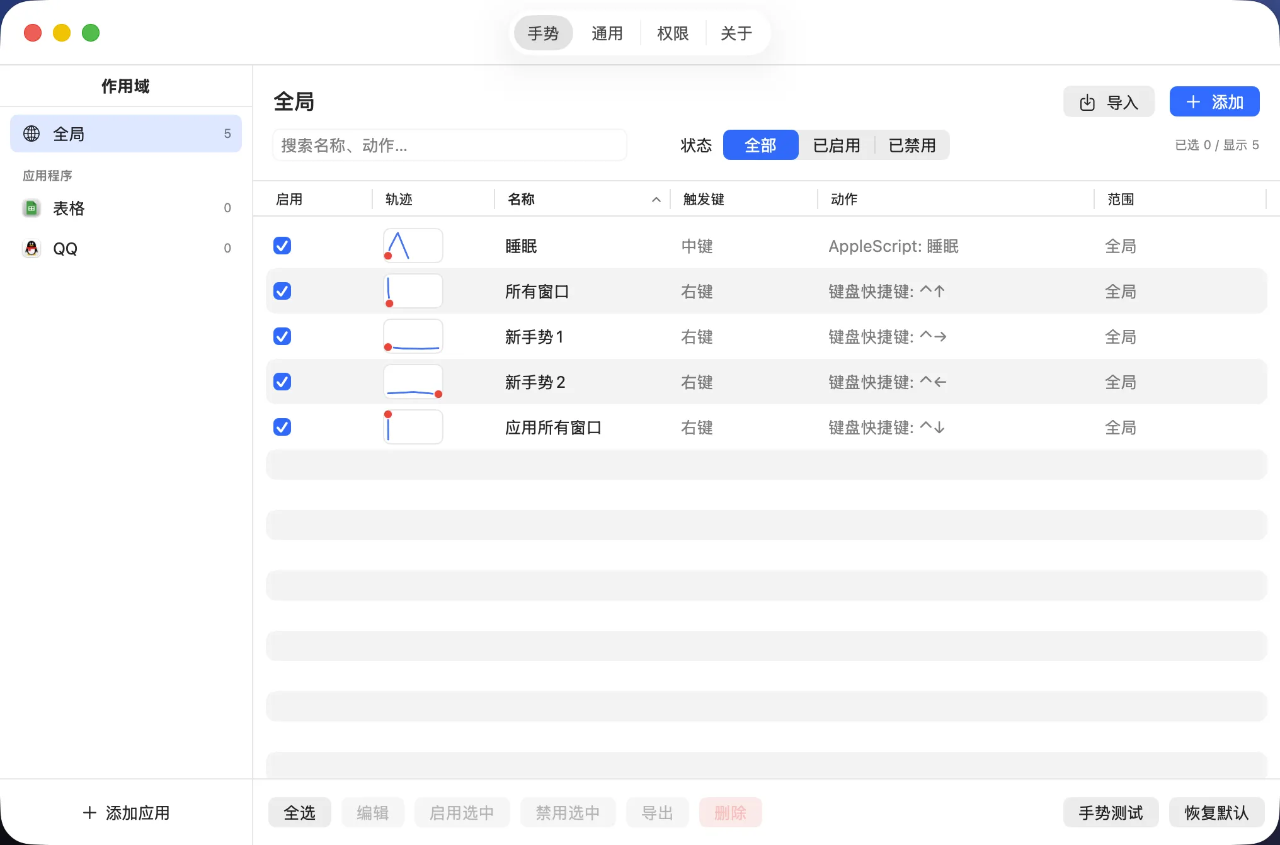Filter status by 已禁用
Screen dimensions: 1280x845
911,145
